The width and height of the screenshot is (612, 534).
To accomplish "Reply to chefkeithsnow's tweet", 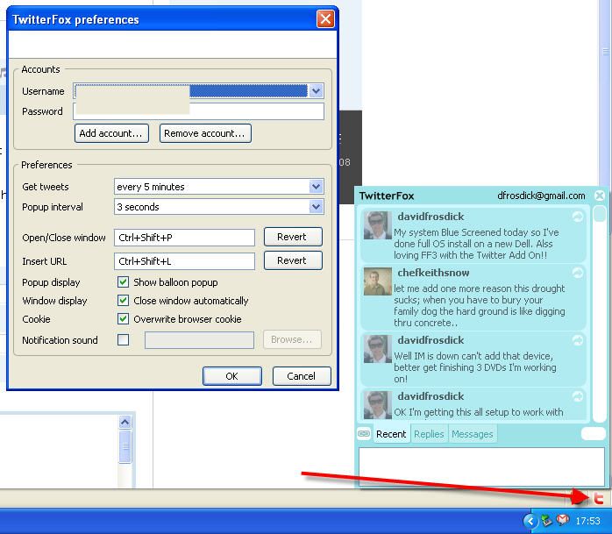I will [578, 273].
